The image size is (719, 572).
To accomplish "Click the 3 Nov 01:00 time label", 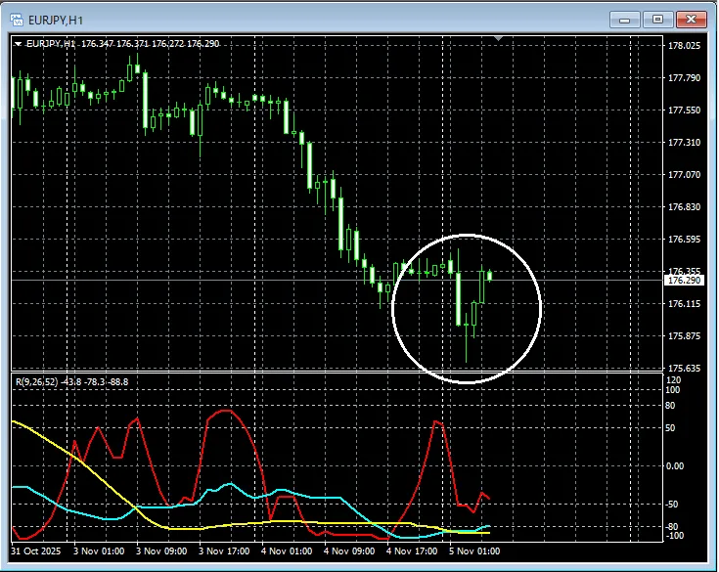I will tap(99, 550).
